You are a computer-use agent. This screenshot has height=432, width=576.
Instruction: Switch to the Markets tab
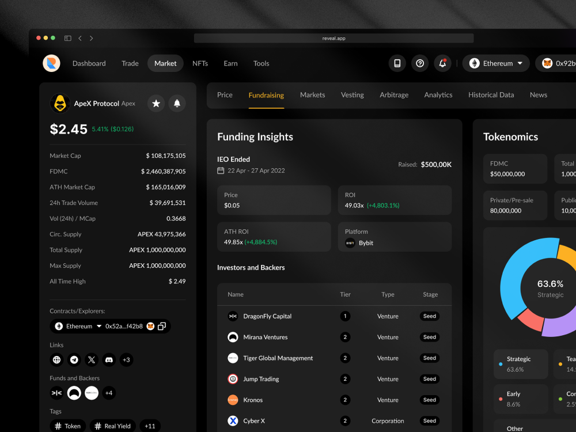click(x=313, y=95)
